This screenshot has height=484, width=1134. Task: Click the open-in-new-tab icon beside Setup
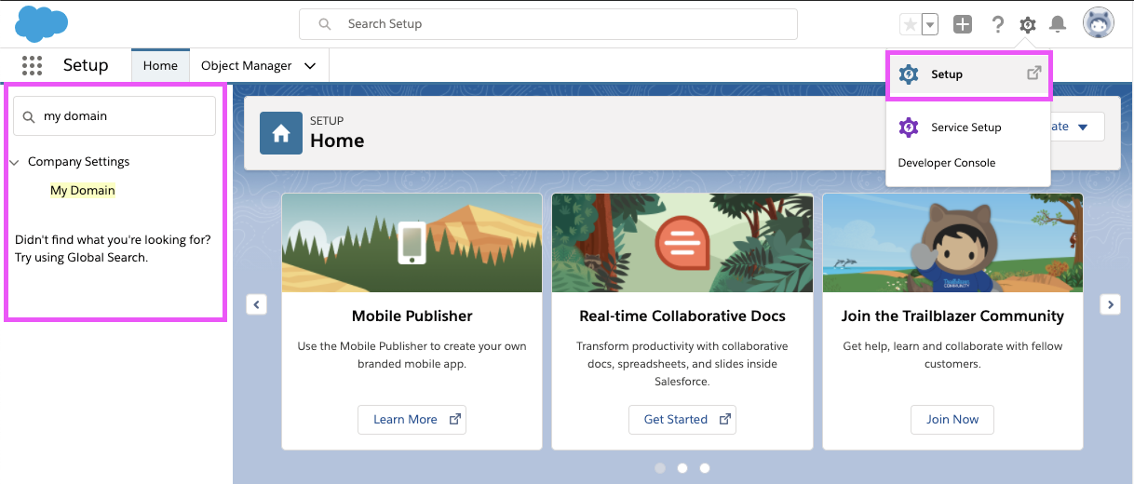coord(1033,74)
